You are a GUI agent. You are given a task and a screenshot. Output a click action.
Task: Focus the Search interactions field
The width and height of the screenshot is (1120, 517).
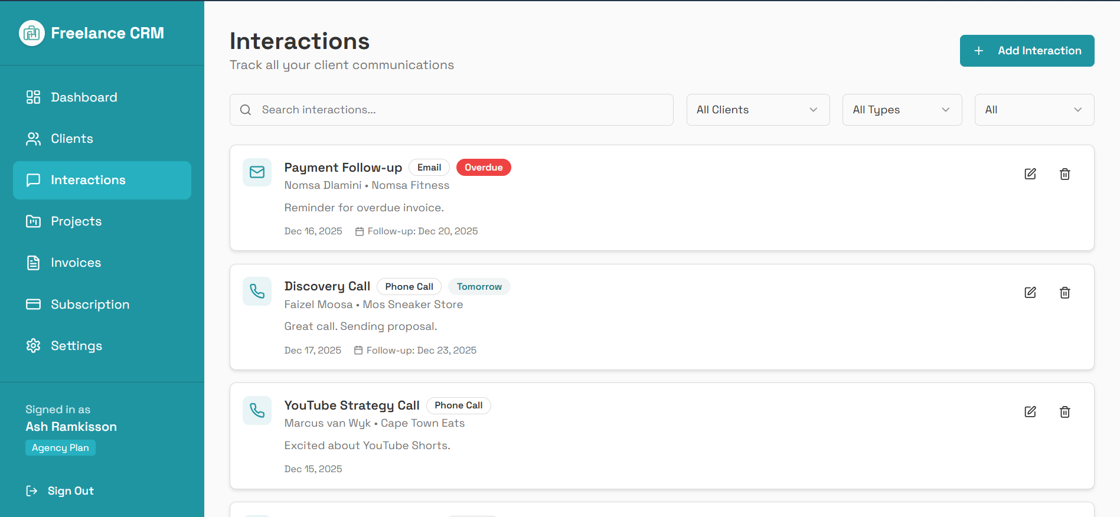point(452,110)
